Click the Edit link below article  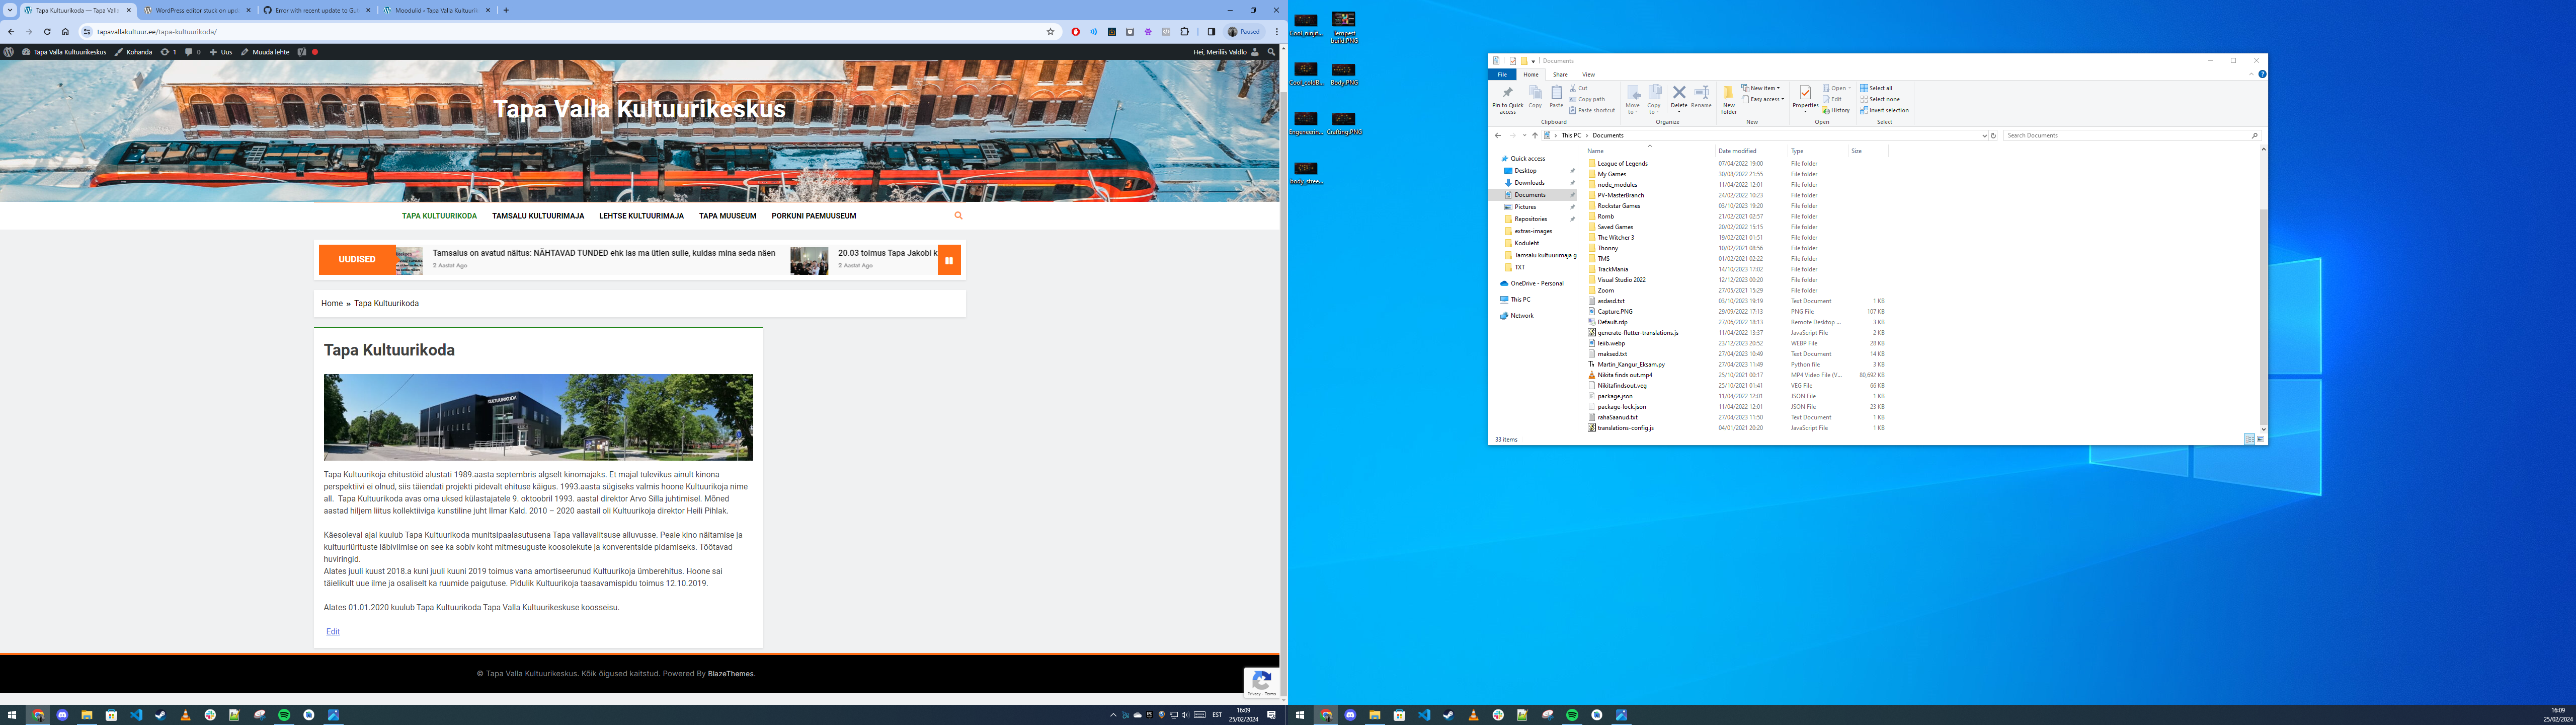click(333, 632)
